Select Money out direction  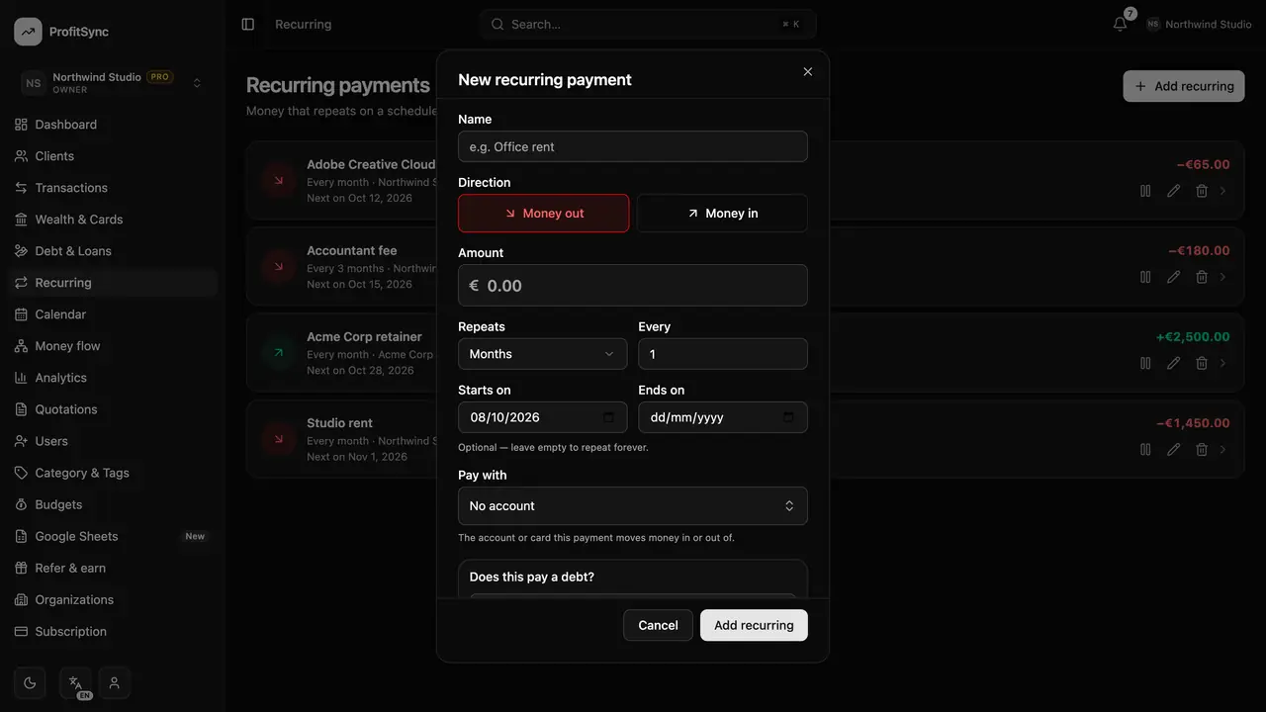pos(543,213)
